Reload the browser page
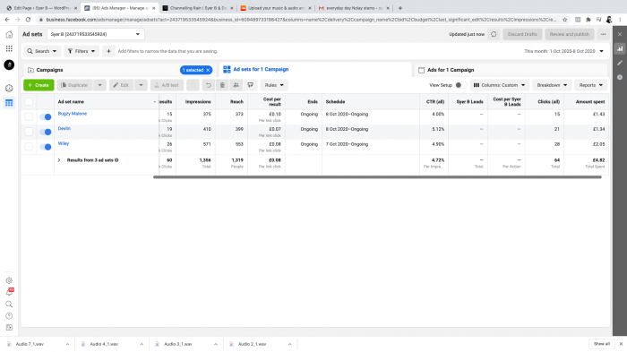This screenshot has height=352, width=627. pos(28,20)
